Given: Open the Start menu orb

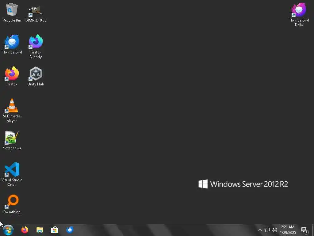Looking at the screenshot, I should click(8, 230).
